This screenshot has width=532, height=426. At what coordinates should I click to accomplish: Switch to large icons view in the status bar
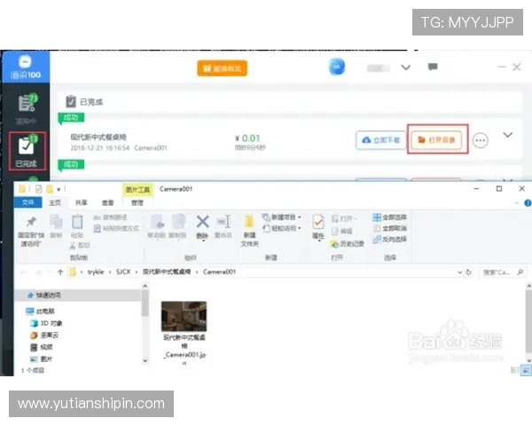pyautogui.click(x=526, y=370)
